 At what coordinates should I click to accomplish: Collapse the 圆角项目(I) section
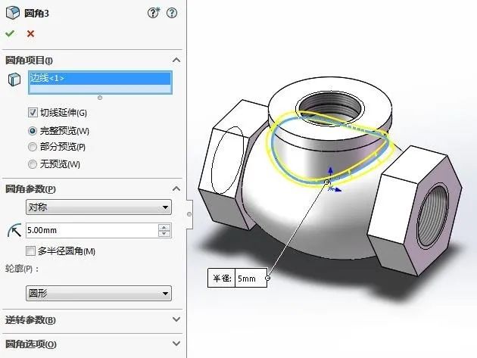tap(176, 60)
